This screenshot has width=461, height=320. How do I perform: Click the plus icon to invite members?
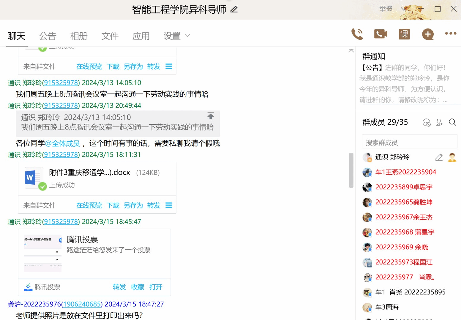pos(427,34)
